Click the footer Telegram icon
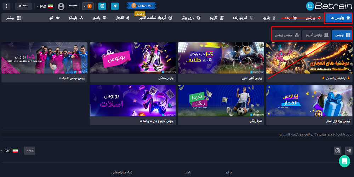Image resolution: width=354 pixels, height=177 pixels. coord(349,151)
